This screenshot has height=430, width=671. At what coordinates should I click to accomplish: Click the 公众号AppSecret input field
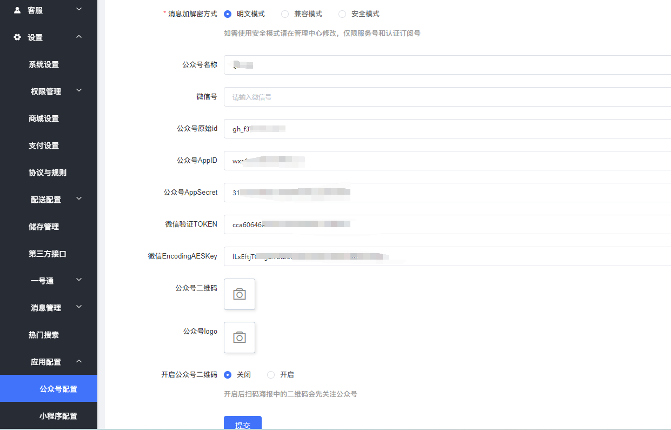click(447, 193)
